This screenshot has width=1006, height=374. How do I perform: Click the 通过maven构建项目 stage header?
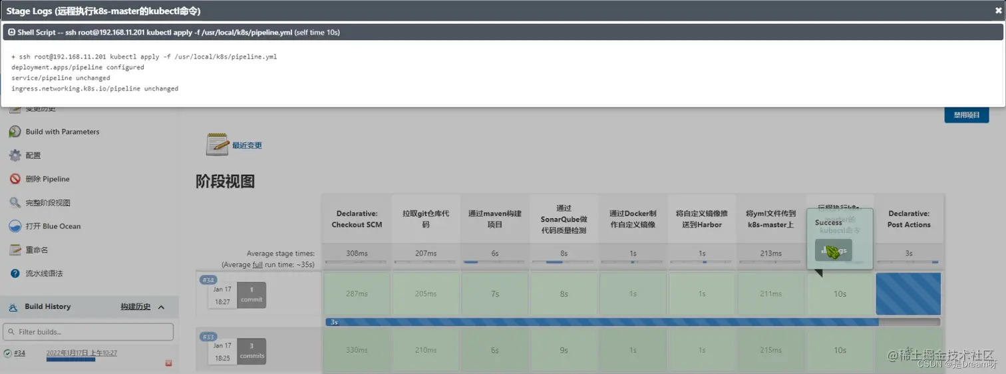tap(495, 219)
